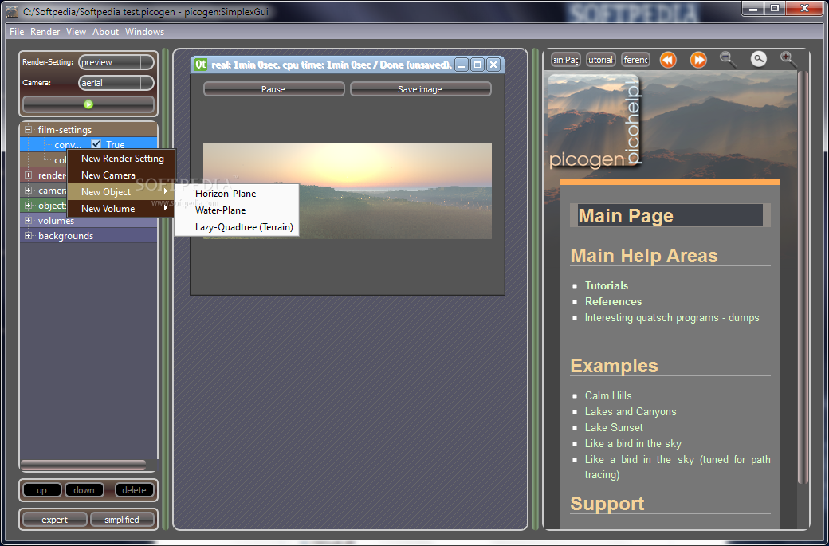829x546 pixels.
Task: Start rendering with the green play button
Action: pyautogui.click(x=88, y=104)
